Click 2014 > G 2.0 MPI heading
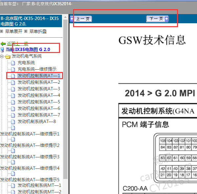The width and height of the screenshot is (197, 194). [x=160, y=93]
